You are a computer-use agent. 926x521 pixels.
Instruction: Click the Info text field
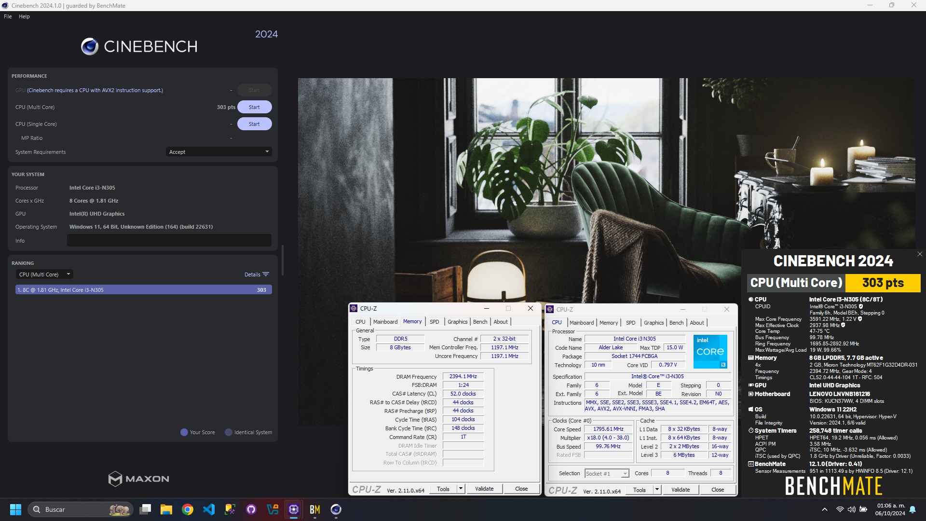click(x=169, y=240)
